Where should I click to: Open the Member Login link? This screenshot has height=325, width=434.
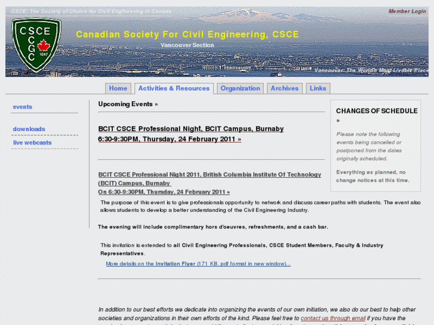[407, 11]
